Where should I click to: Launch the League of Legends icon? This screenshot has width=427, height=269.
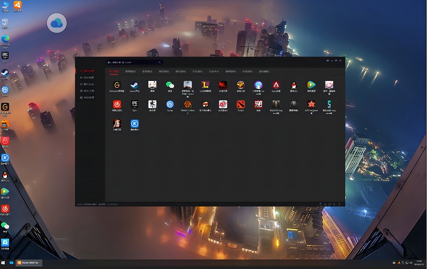(x=205, y=85)
